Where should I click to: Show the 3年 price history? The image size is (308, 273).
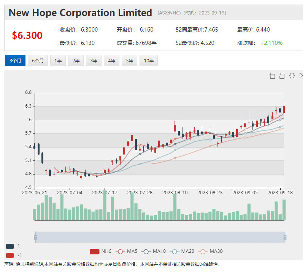(x=94, y=60)
